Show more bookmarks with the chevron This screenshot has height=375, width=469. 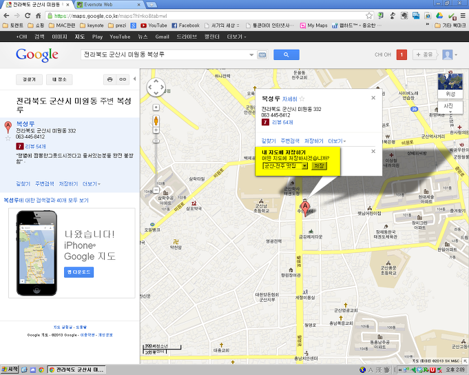[x=428, y=25]
